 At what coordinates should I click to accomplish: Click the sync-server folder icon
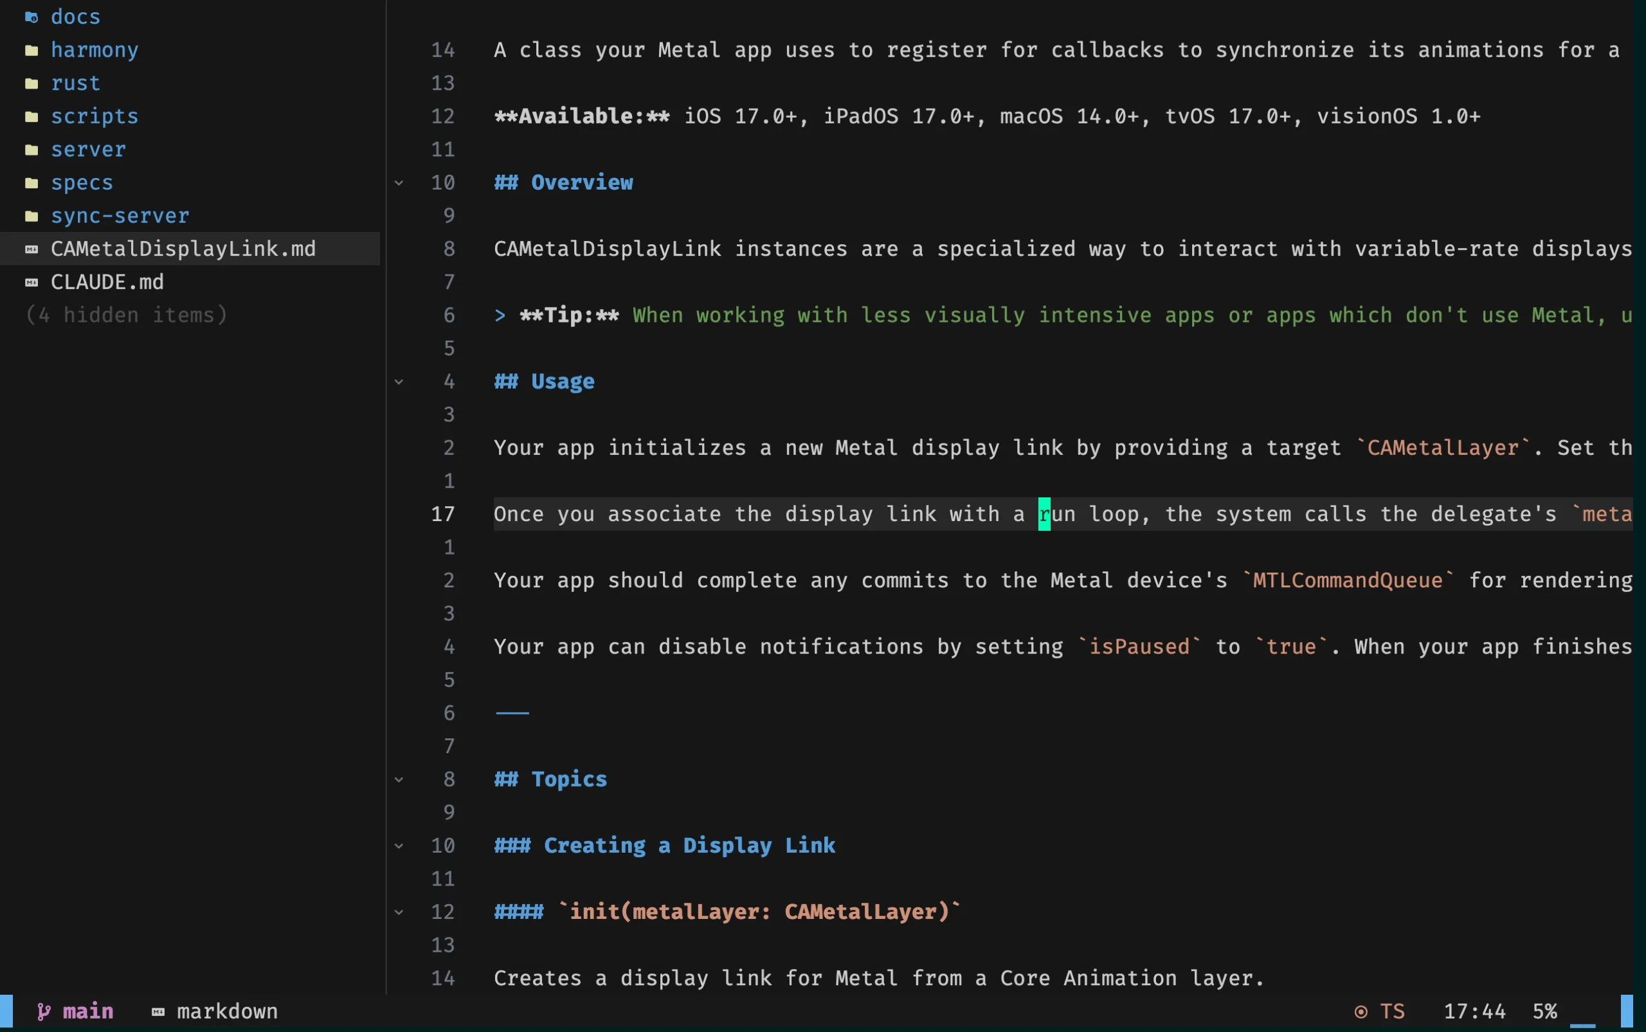(32, 216)
